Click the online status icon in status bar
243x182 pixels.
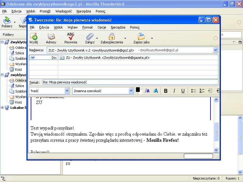pos(3,178)
